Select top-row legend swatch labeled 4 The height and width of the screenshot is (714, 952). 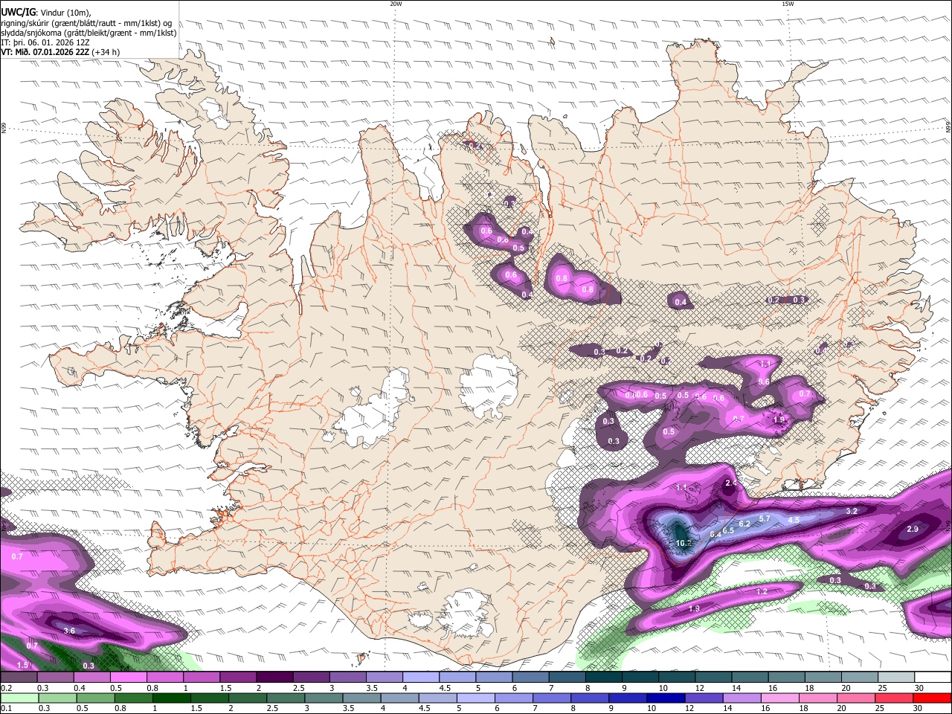[x=421, y=678]
